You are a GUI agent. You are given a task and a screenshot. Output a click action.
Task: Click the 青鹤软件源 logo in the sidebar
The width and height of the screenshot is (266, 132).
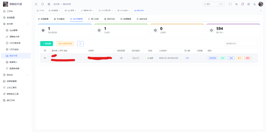(13, 4)
